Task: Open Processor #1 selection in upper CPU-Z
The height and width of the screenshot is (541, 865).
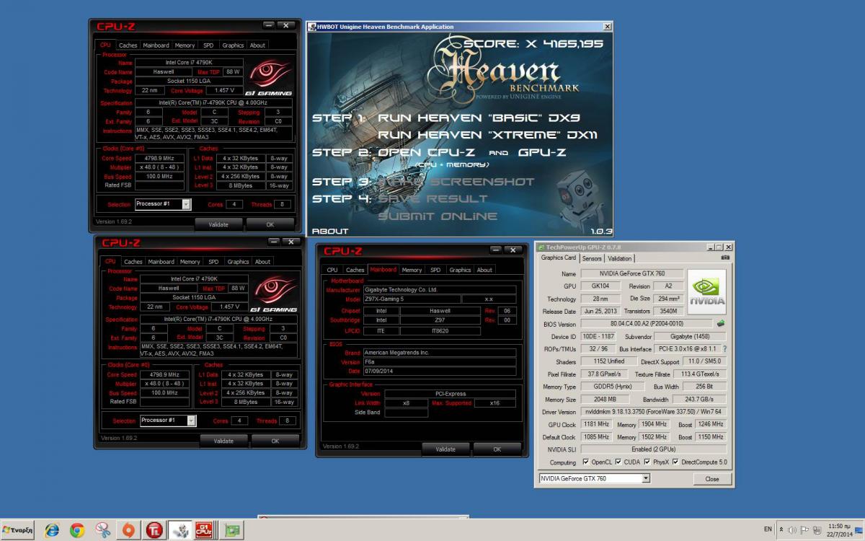Action: (x=163, y=204)
